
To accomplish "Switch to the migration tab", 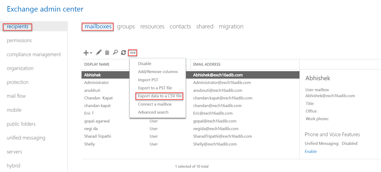I will (231, 26).
